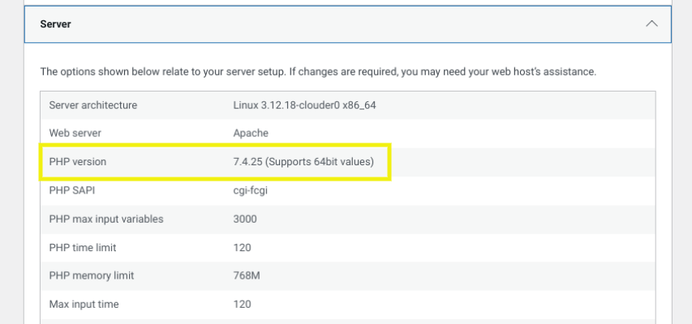Select the Max input time label
Viewport: 692px width, 324px height.
(84, 304)
